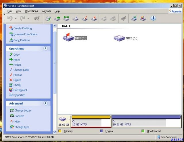The width and height of the screenshot is (184, 142).
Task: Open the Wizards menu
Action: 46,11
